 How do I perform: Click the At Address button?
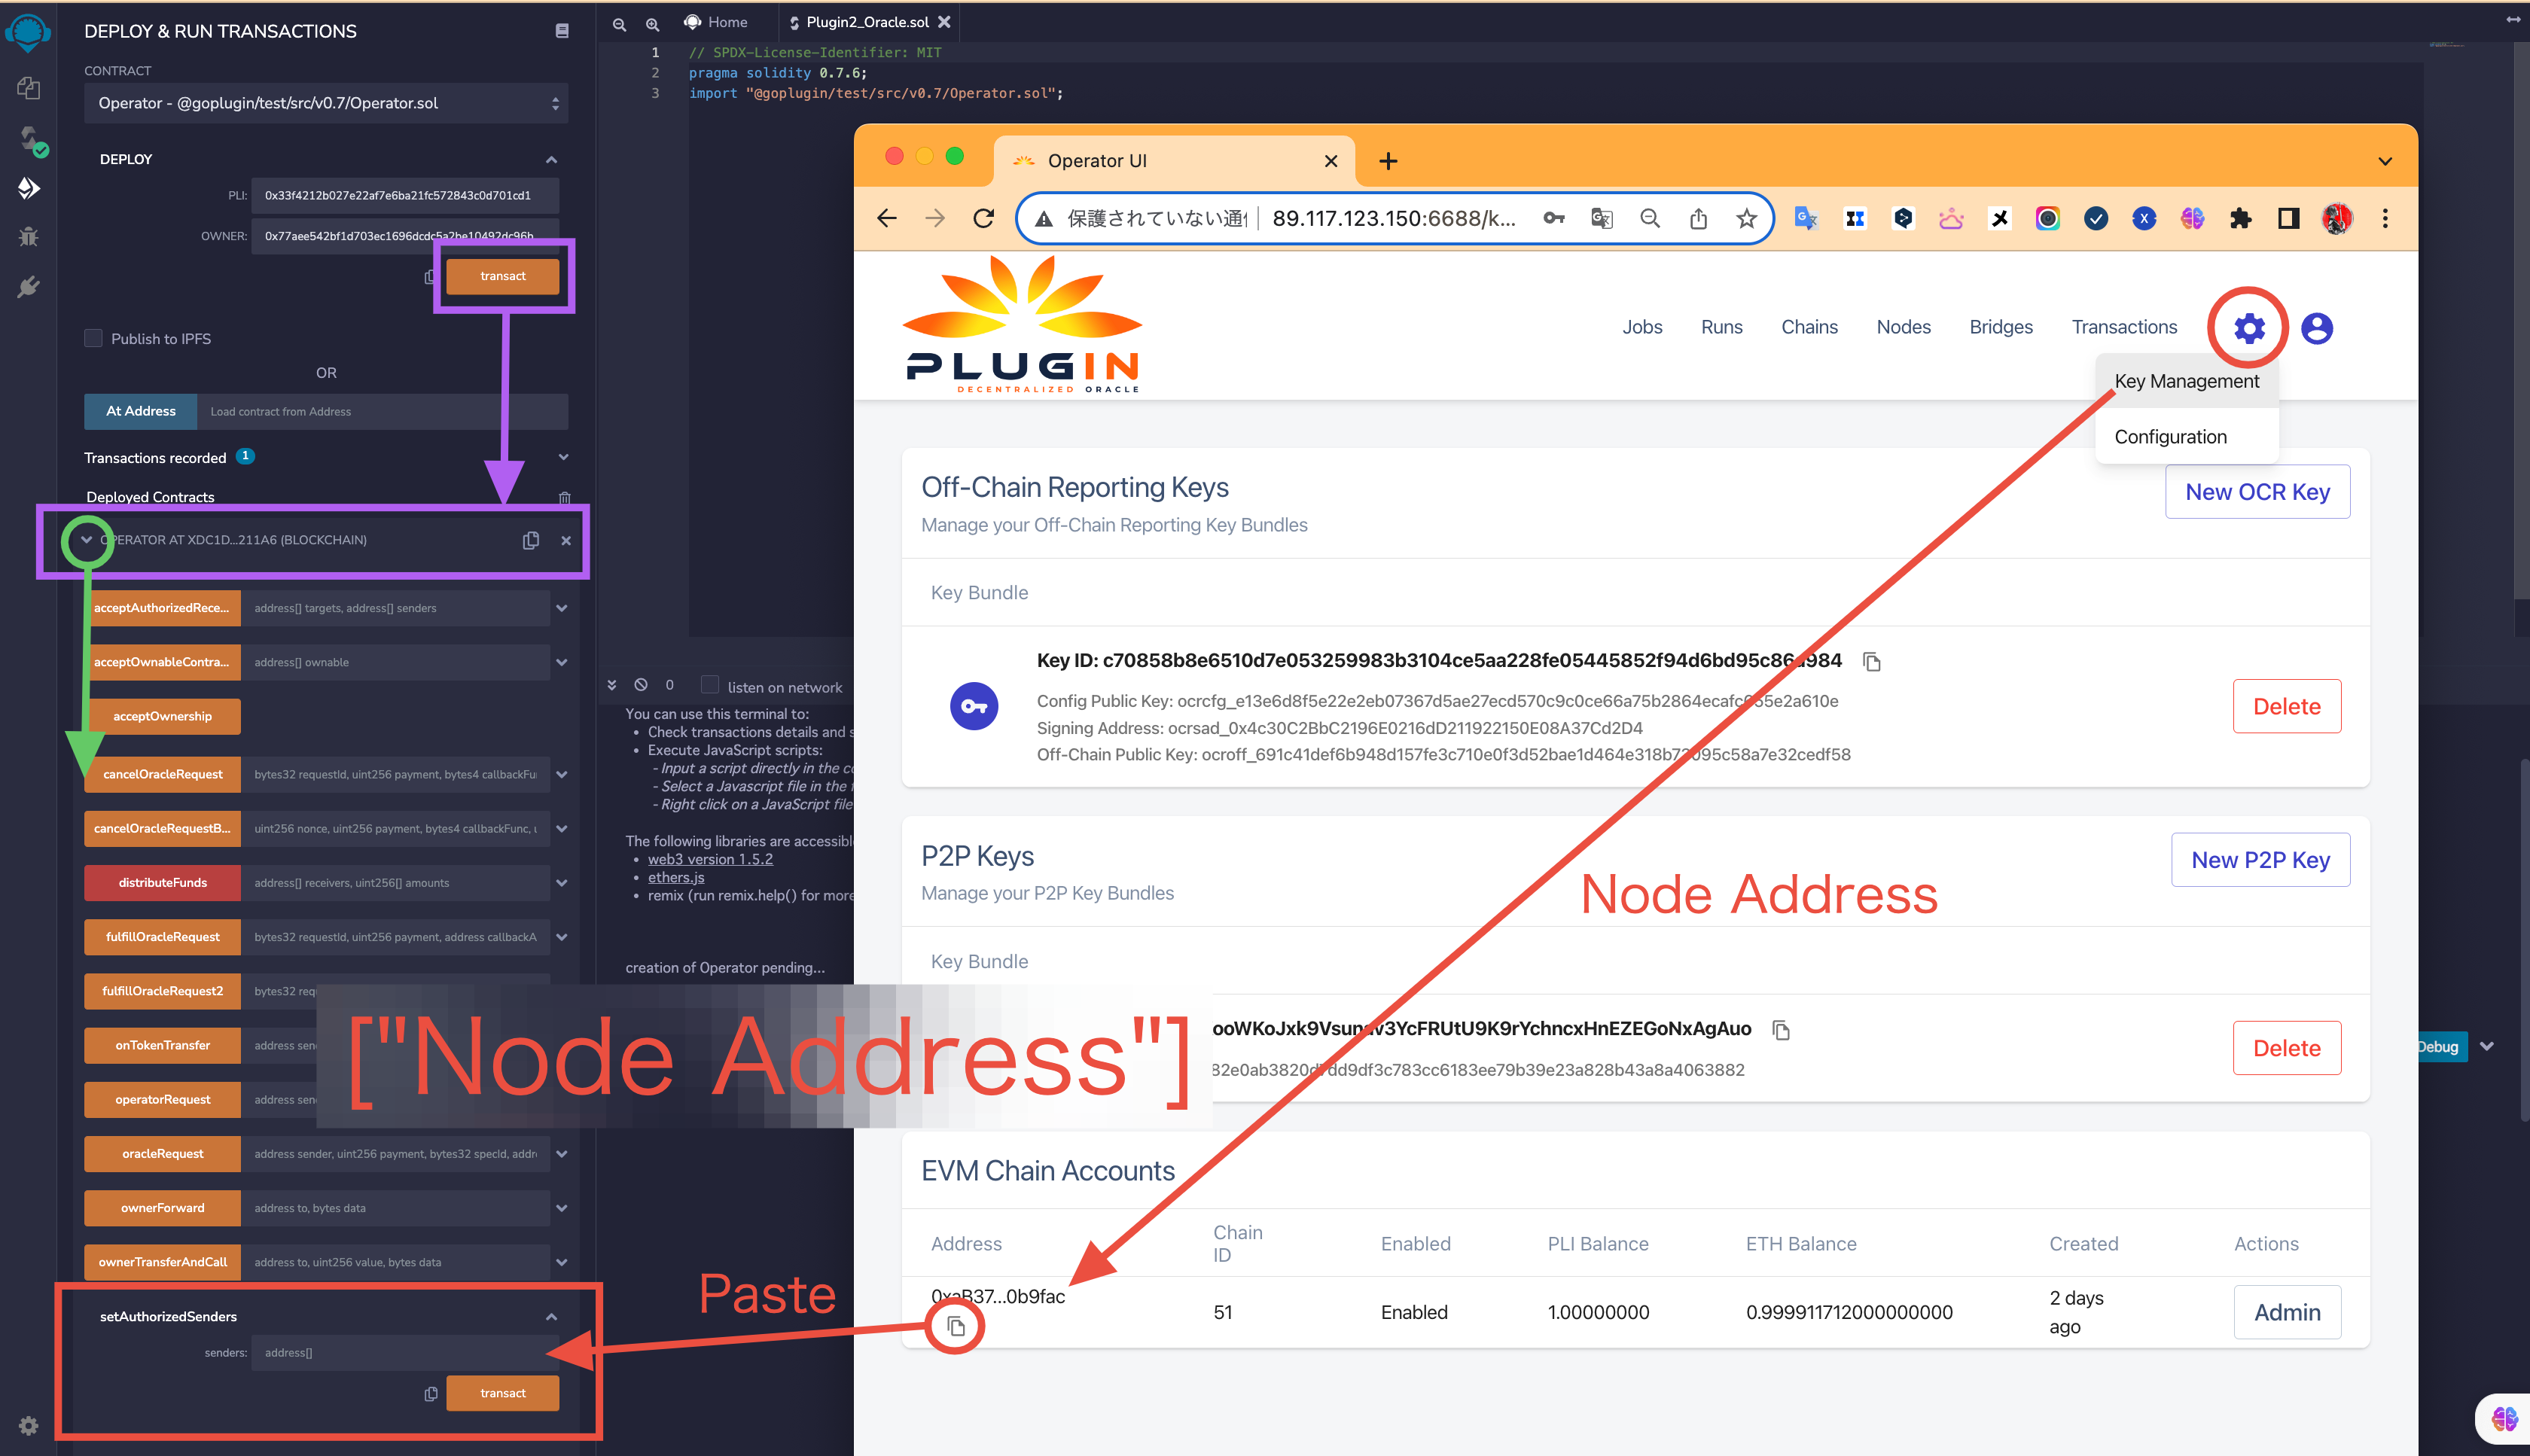tap(141, 411)
